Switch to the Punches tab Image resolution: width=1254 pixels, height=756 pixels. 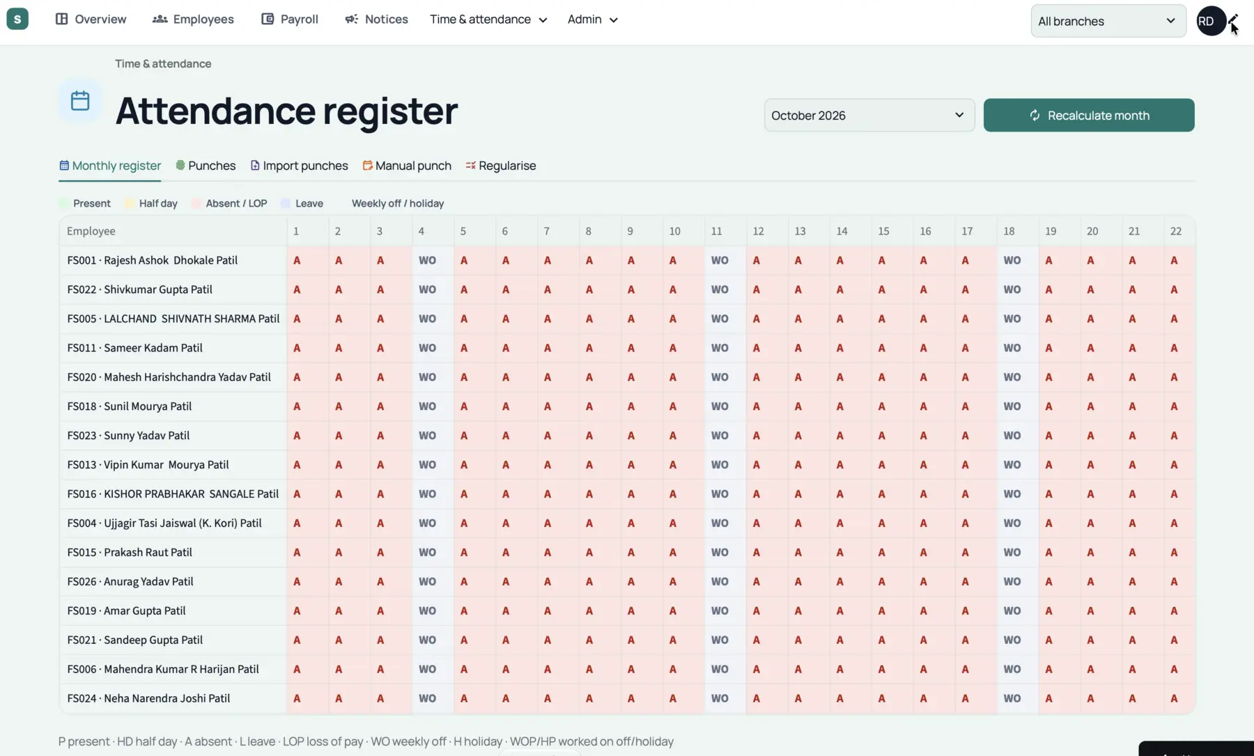206,166
